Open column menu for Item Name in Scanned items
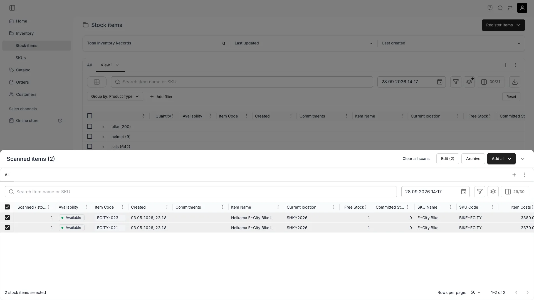This screenshot has height=300, width=534. (278, 207)
